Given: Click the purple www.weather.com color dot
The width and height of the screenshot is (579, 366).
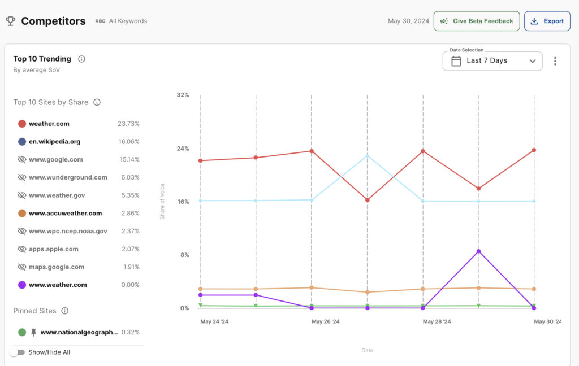Looking at the screenshot, I should point(22,285).
